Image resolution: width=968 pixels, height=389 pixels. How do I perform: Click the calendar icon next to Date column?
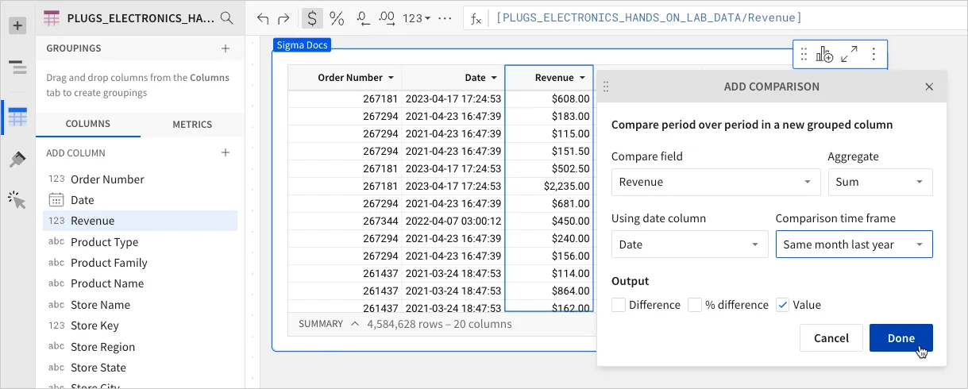56,200
